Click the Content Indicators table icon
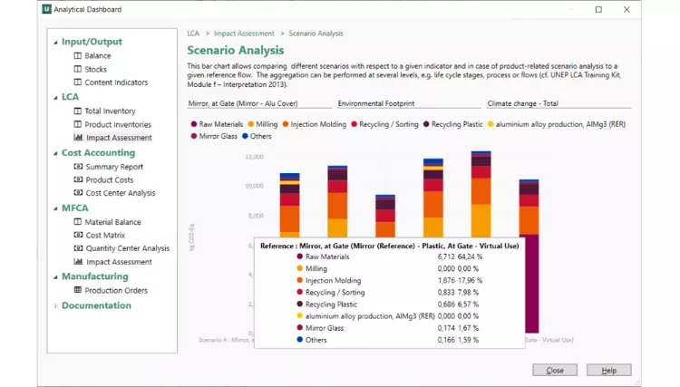680x387 pixels. (78, 82)
